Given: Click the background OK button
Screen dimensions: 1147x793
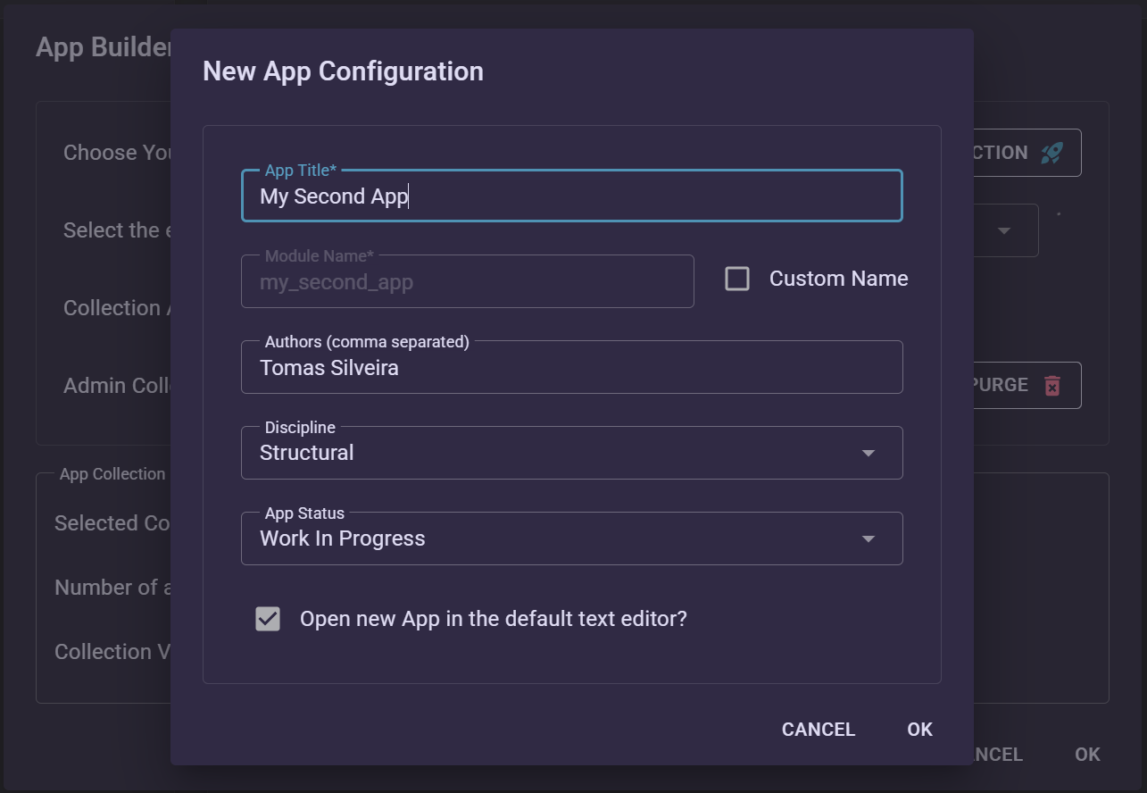Looking at the screenshot, I should click(x=1087, y=754).
